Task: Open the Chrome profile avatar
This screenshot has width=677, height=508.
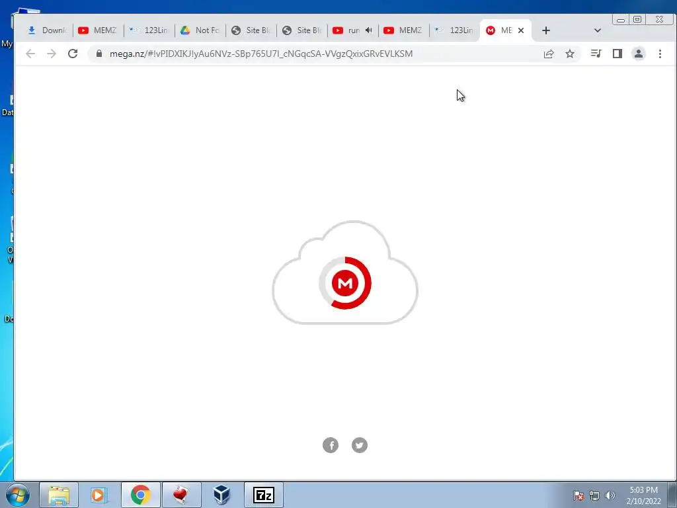Action: coord(639,54)
